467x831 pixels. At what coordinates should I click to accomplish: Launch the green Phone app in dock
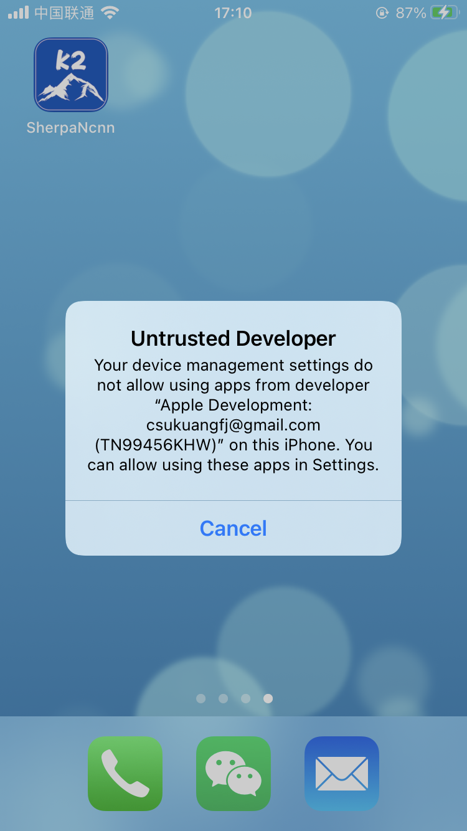click(x=125, y=774)
